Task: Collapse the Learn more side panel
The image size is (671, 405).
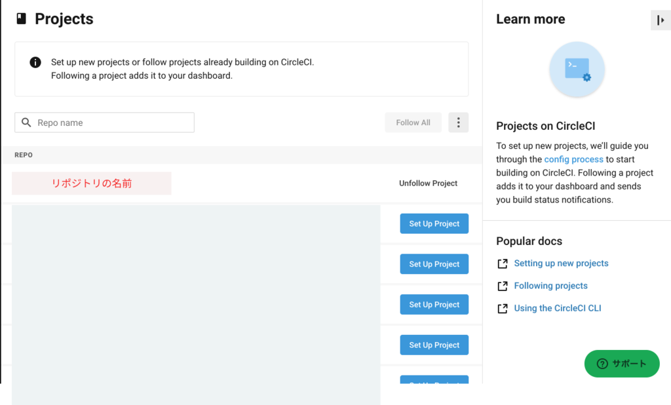Action: [661, 20]
